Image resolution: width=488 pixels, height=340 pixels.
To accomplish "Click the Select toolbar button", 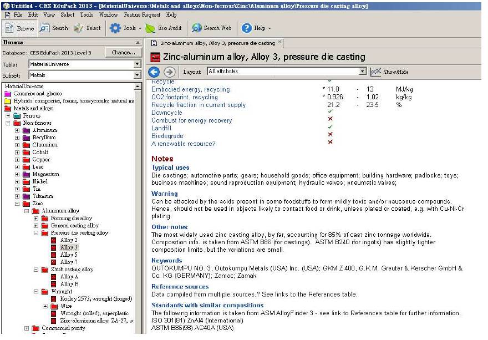I will (87, 28).
